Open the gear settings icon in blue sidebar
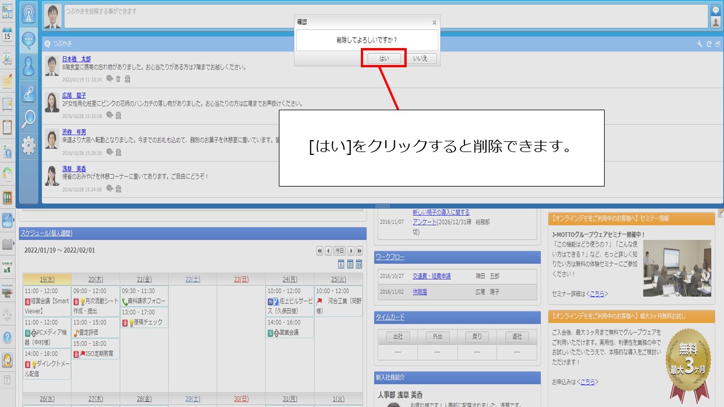Viewport: 724px width, 407px height. 28,146
